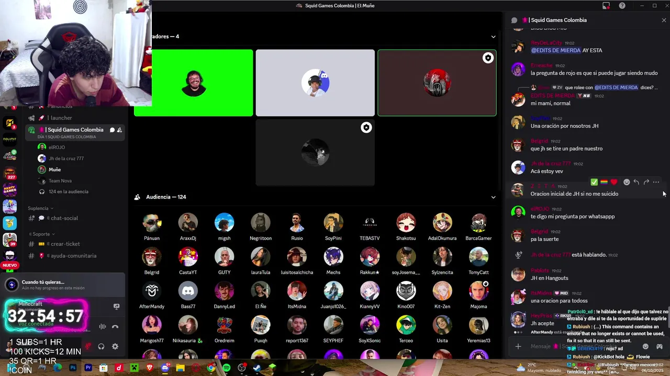Open the server icon with the 227 badge
Screen dimensions: 670x376
[9, 173]
